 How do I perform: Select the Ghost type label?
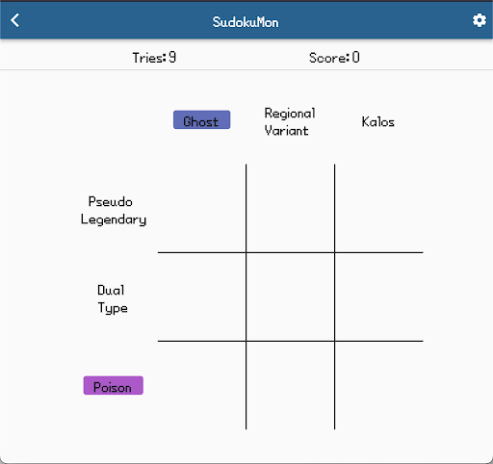[201, 120]
